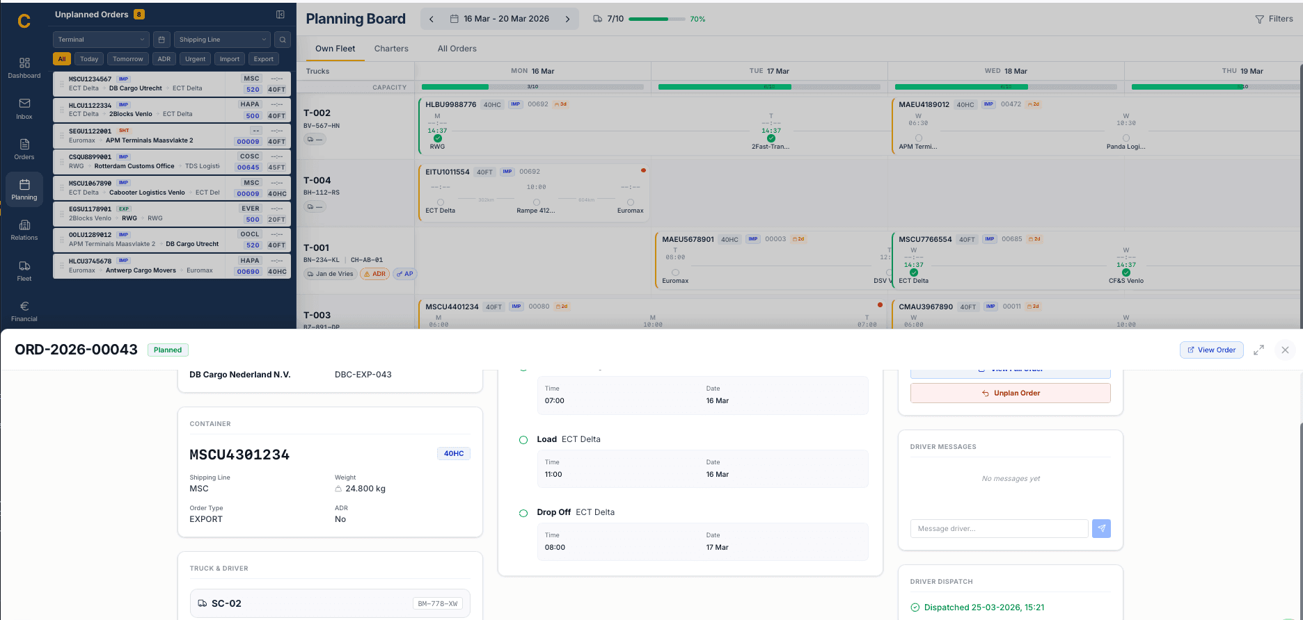1303x620 pixels.
Task: Click the 70% fleet capacity progress bar
Action: coord(657,19)
